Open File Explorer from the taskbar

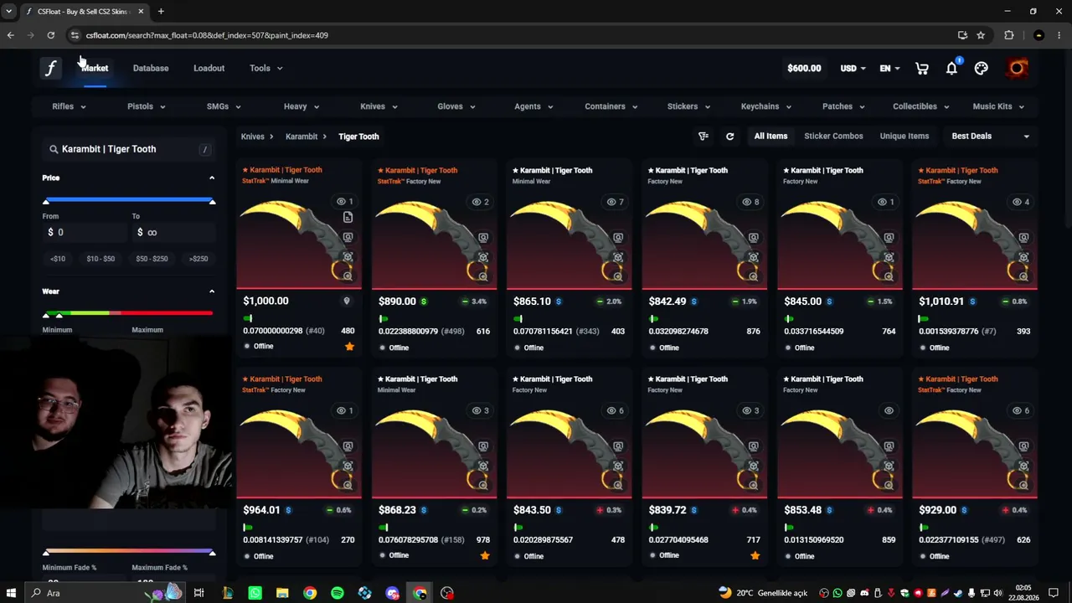tap(282, 593)
